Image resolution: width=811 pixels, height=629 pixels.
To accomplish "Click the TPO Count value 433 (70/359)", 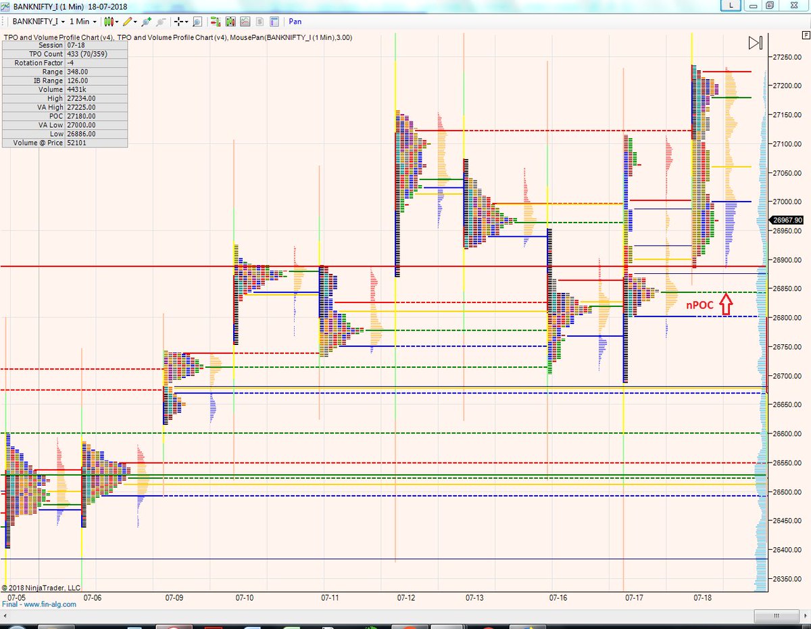I will click(87, 53).
